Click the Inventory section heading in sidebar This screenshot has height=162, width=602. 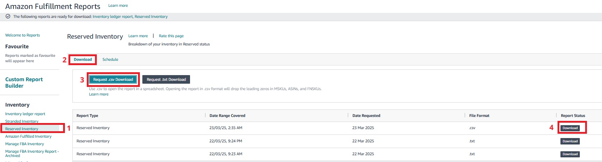tap(17, 105)
